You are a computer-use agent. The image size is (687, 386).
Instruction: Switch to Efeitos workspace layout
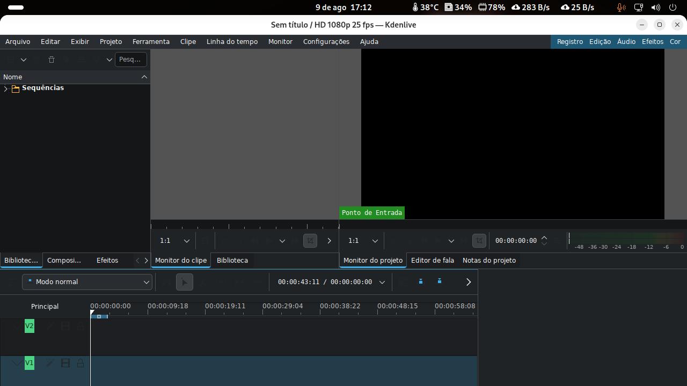pyautogui.click(x=653, y=41)
